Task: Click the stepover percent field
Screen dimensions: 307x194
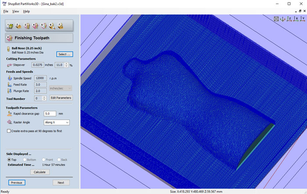Action: [x=60, y=65]
